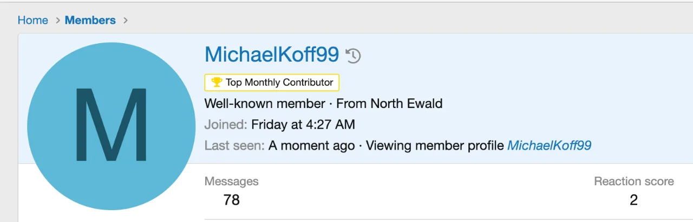The height and width of the screenshot is (222, 693).
Task: Open the 78 messages count
Action: tap(231, 200)
